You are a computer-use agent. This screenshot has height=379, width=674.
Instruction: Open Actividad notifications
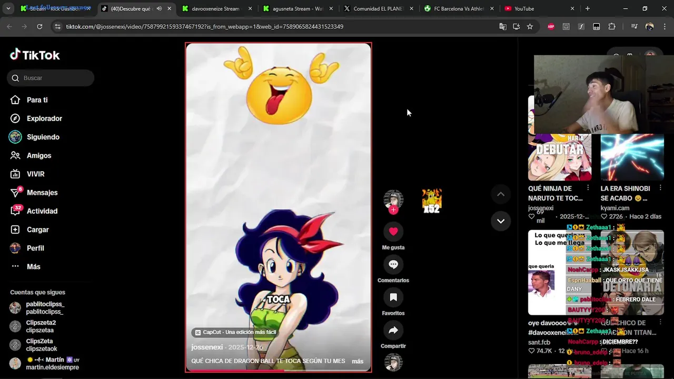tap(42, 211)
